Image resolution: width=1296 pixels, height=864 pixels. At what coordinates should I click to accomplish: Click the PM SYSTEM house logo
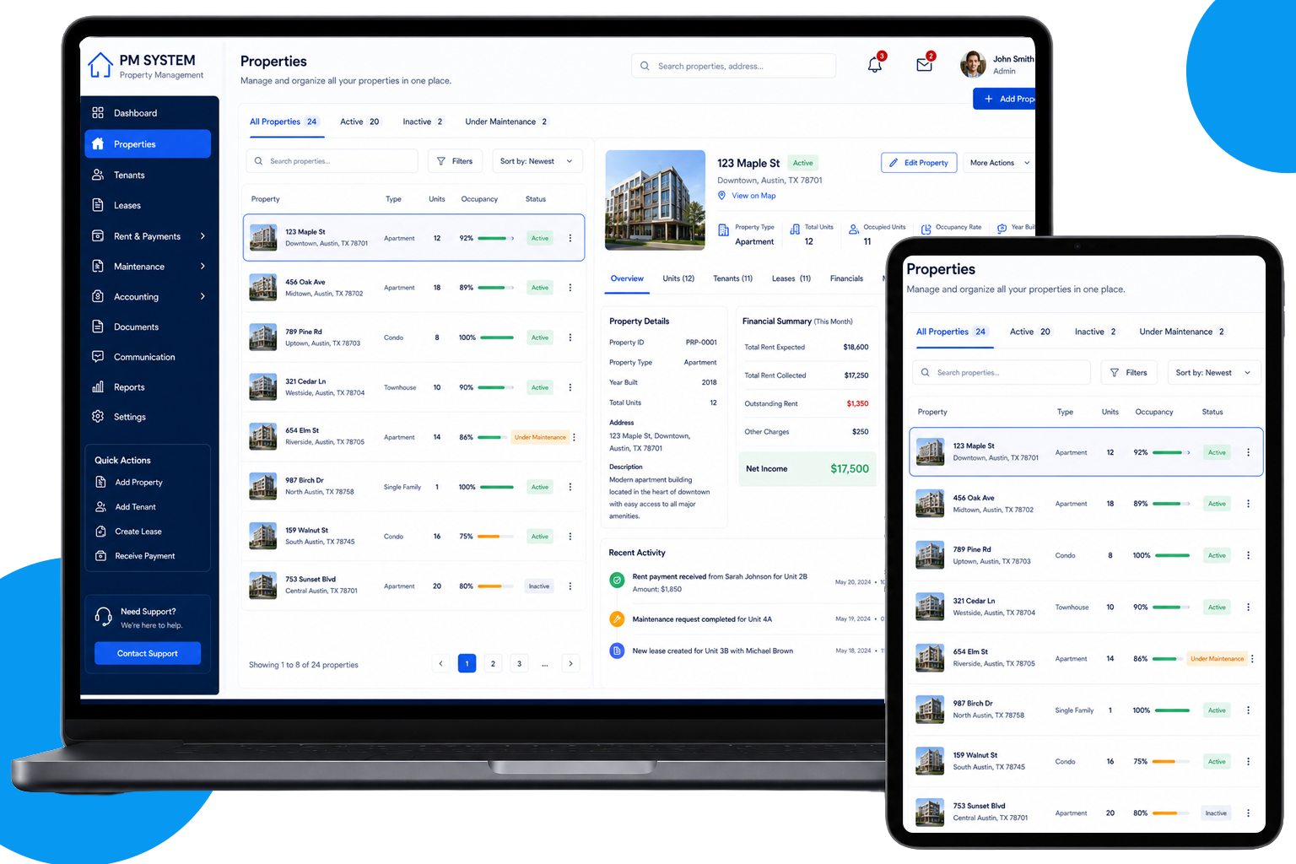point(100,65)
